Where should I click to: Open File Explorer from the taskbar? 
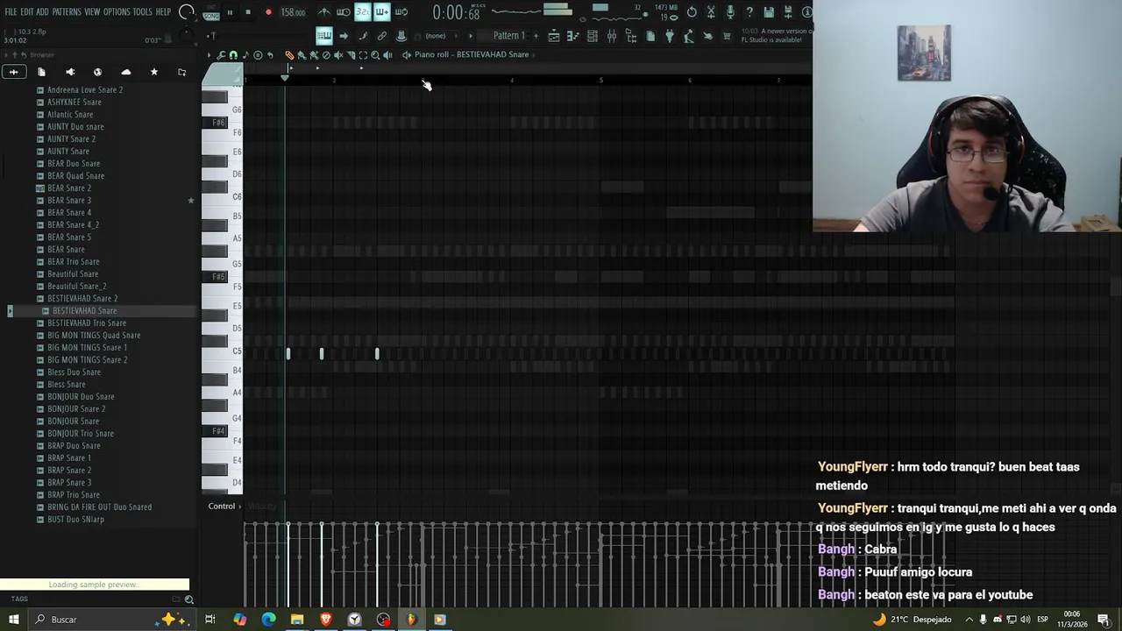click(297, 620)
